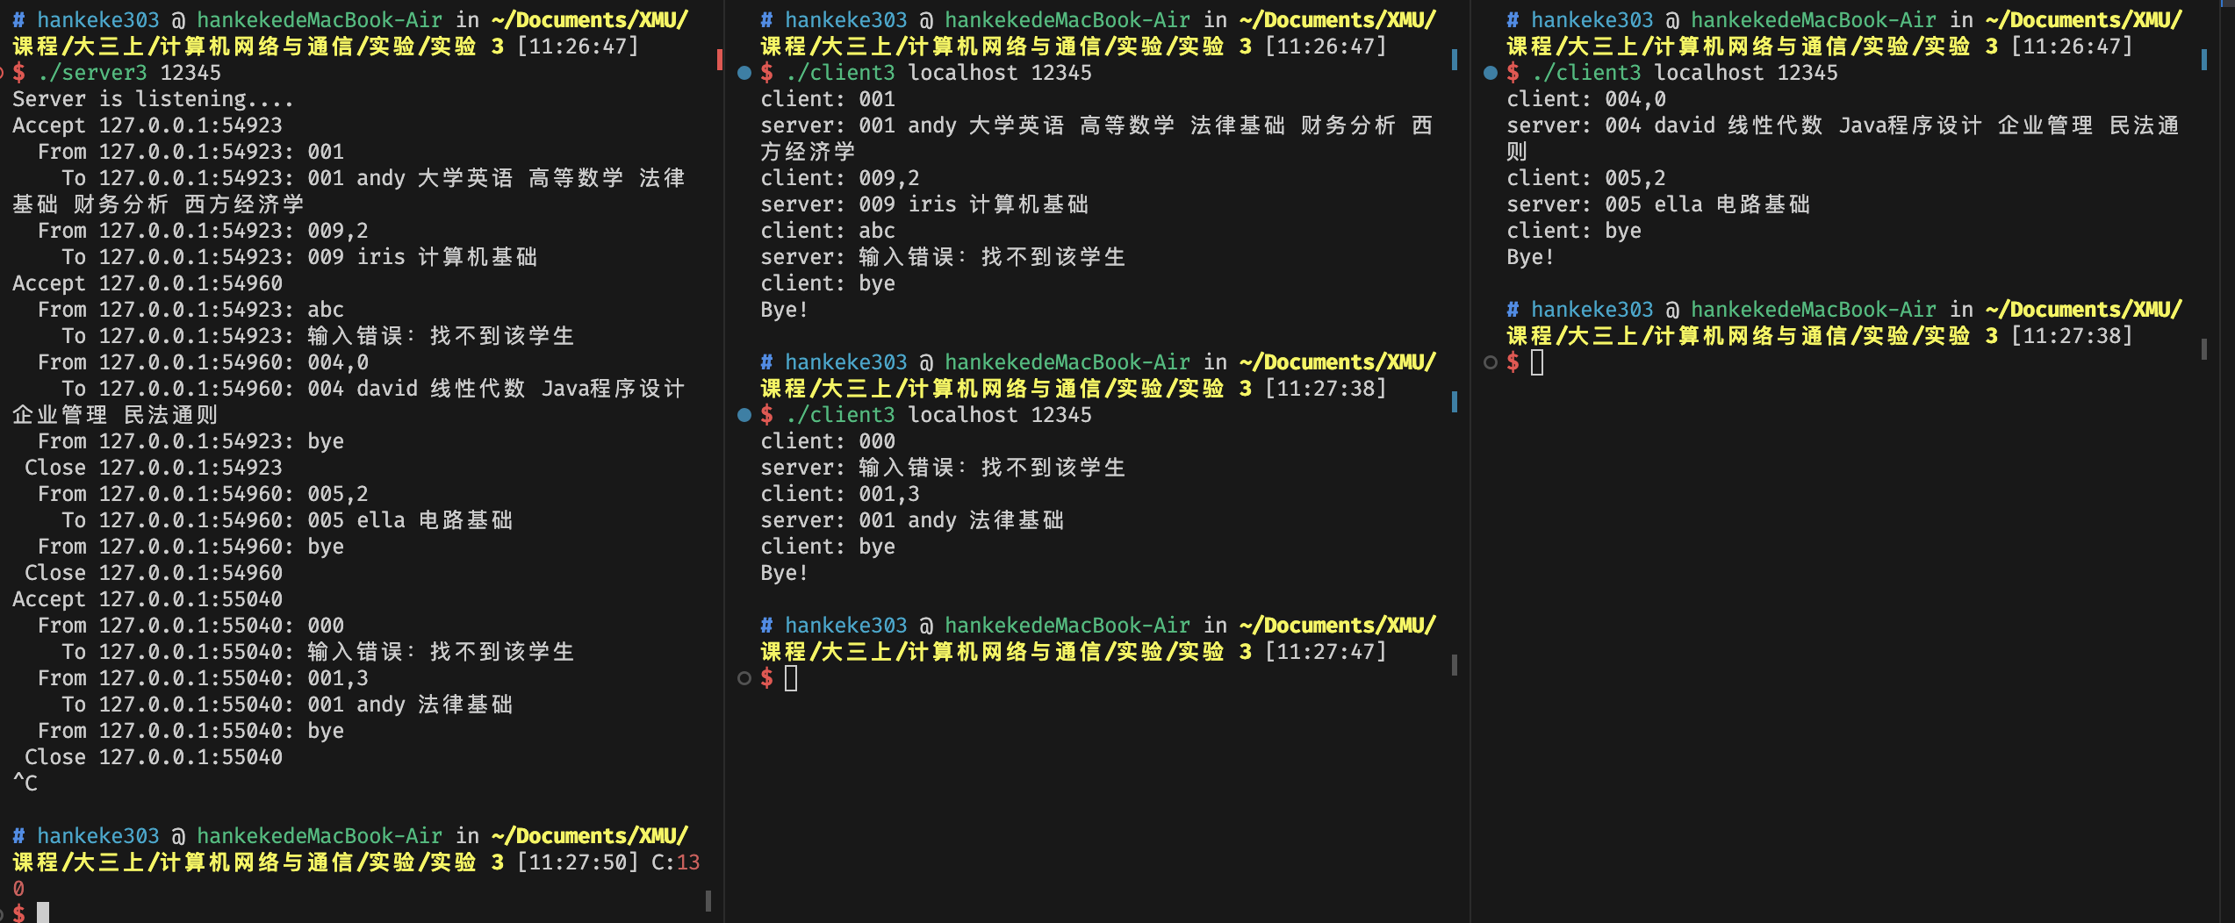This screenshot has width=2235, height=923.
Task: Click the decoration beside second ./client3 in middle pane
Action: click(x=745, y=414)
